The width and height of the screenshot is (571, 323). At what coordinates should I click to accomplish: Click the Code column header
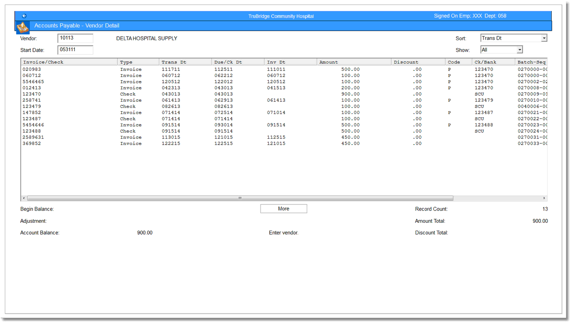[x=459, y=62]
